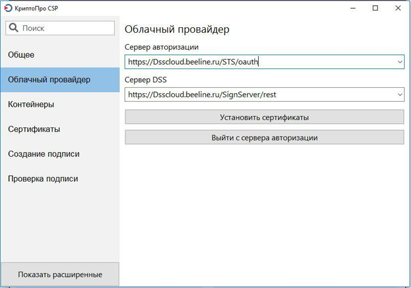Click Показать расширенные button
This screenshot has height=288, width=411.
click(60, 274)
